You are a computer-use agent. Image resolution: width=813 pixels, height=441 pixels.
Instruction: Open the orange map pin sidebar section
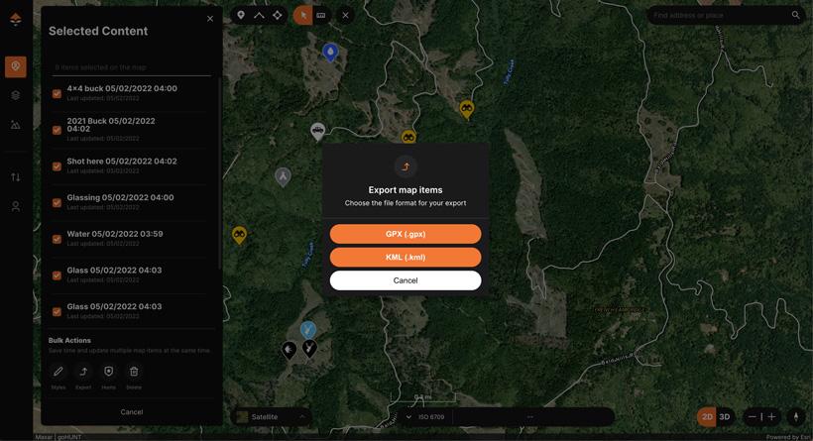coord(16,66)
